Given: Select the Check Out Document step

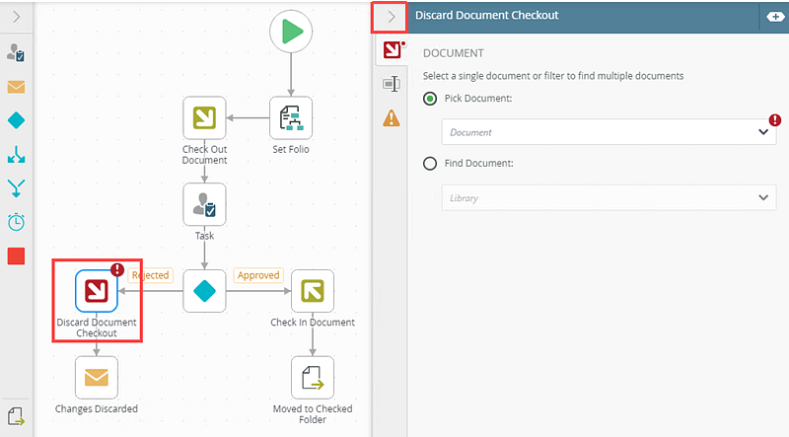Looking at the screenshot, I should (x=204, y=117).
